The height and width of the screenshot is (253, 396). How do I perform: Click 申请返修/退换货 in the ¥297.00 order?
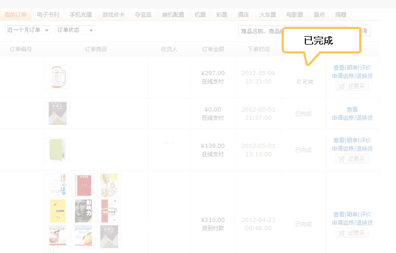[x=352, y=76]
